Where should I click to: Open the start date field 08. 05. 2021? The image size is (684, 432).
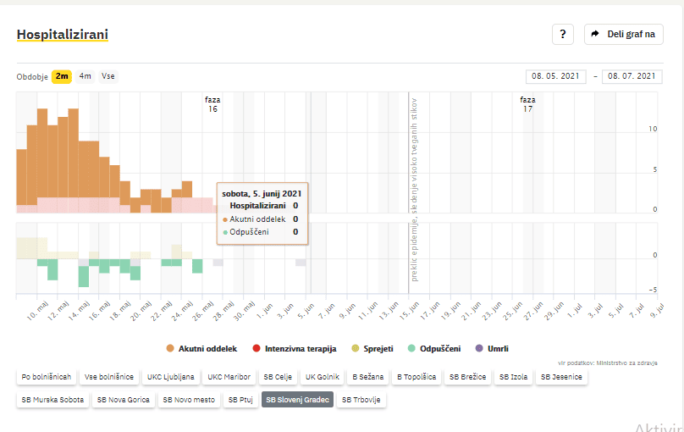(x=556, y=76)
